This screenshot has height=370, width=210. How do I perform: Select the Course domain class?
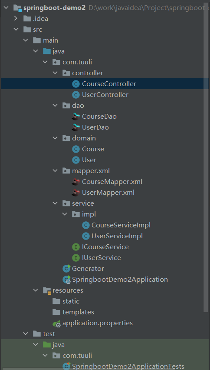click(93, 149)
